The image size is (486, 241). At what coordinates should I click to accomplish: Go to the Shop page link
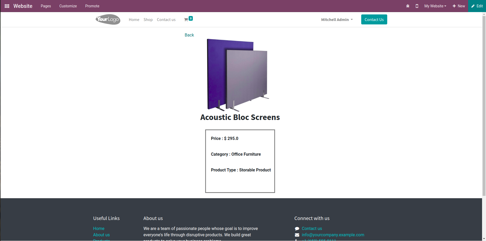pos(148,20)
